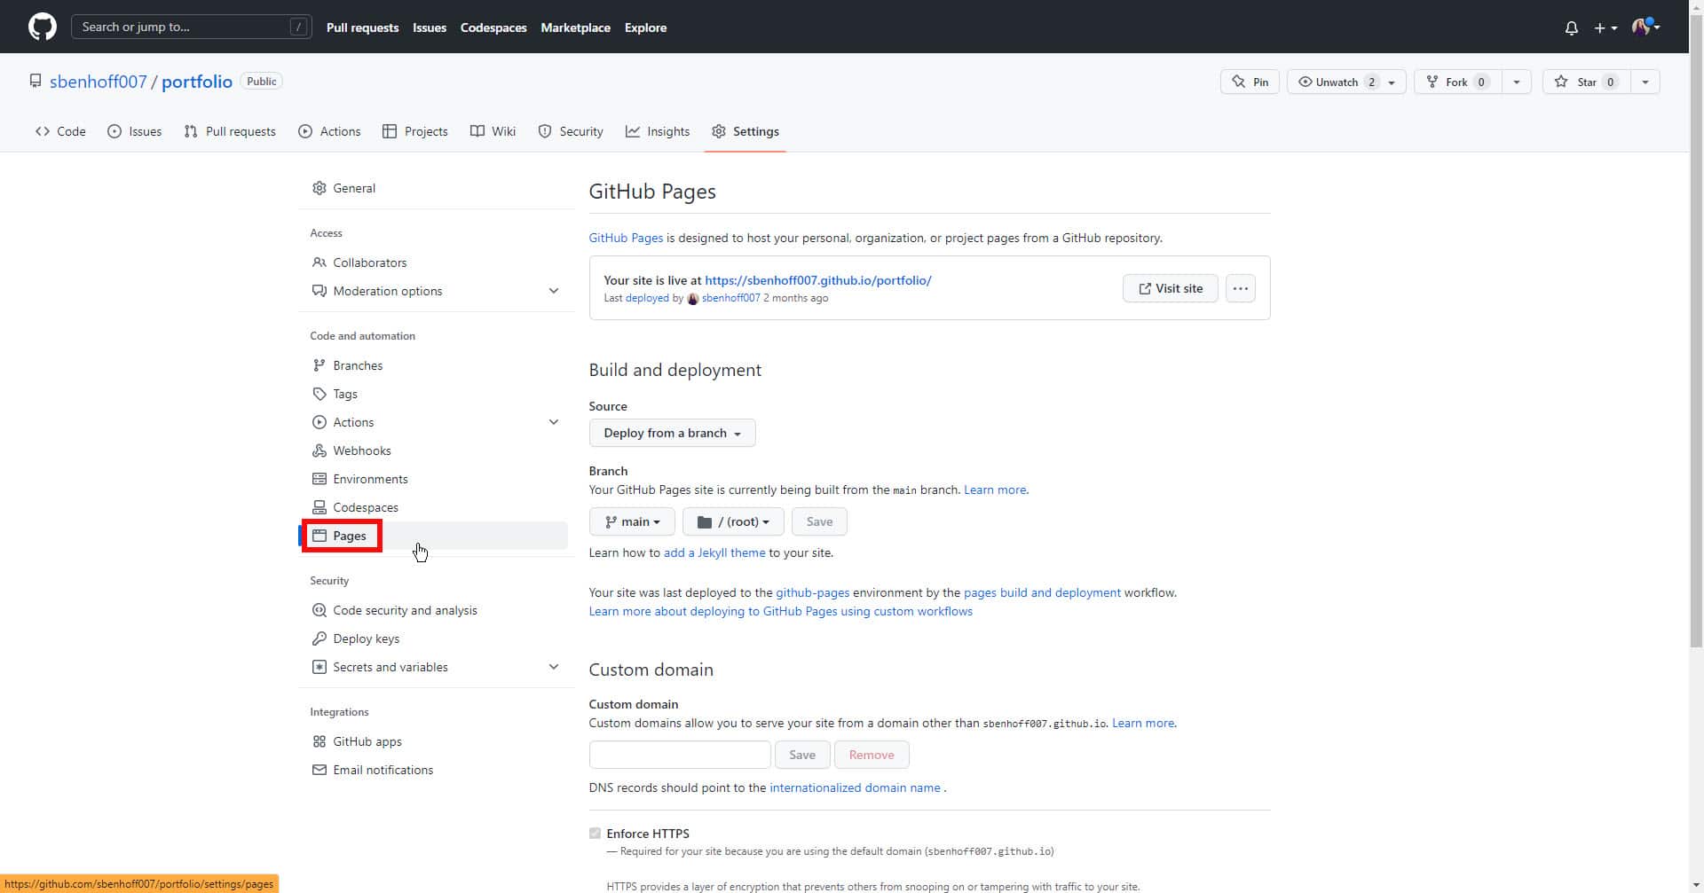Switch to the repository Actions tab
The width and height of the screenshot is (1704, 893).
click(329, 131)
